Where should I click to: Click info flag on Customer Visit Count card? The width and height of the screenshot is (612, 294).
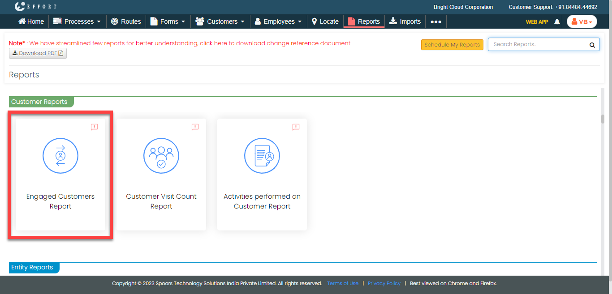[x=195, y=127]
